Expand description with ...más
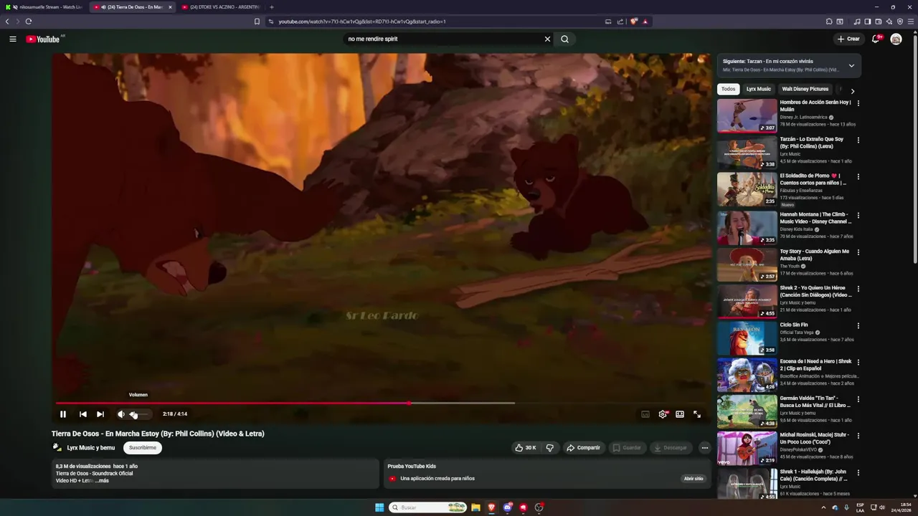 pyautogui.click(x=102, y=481)
